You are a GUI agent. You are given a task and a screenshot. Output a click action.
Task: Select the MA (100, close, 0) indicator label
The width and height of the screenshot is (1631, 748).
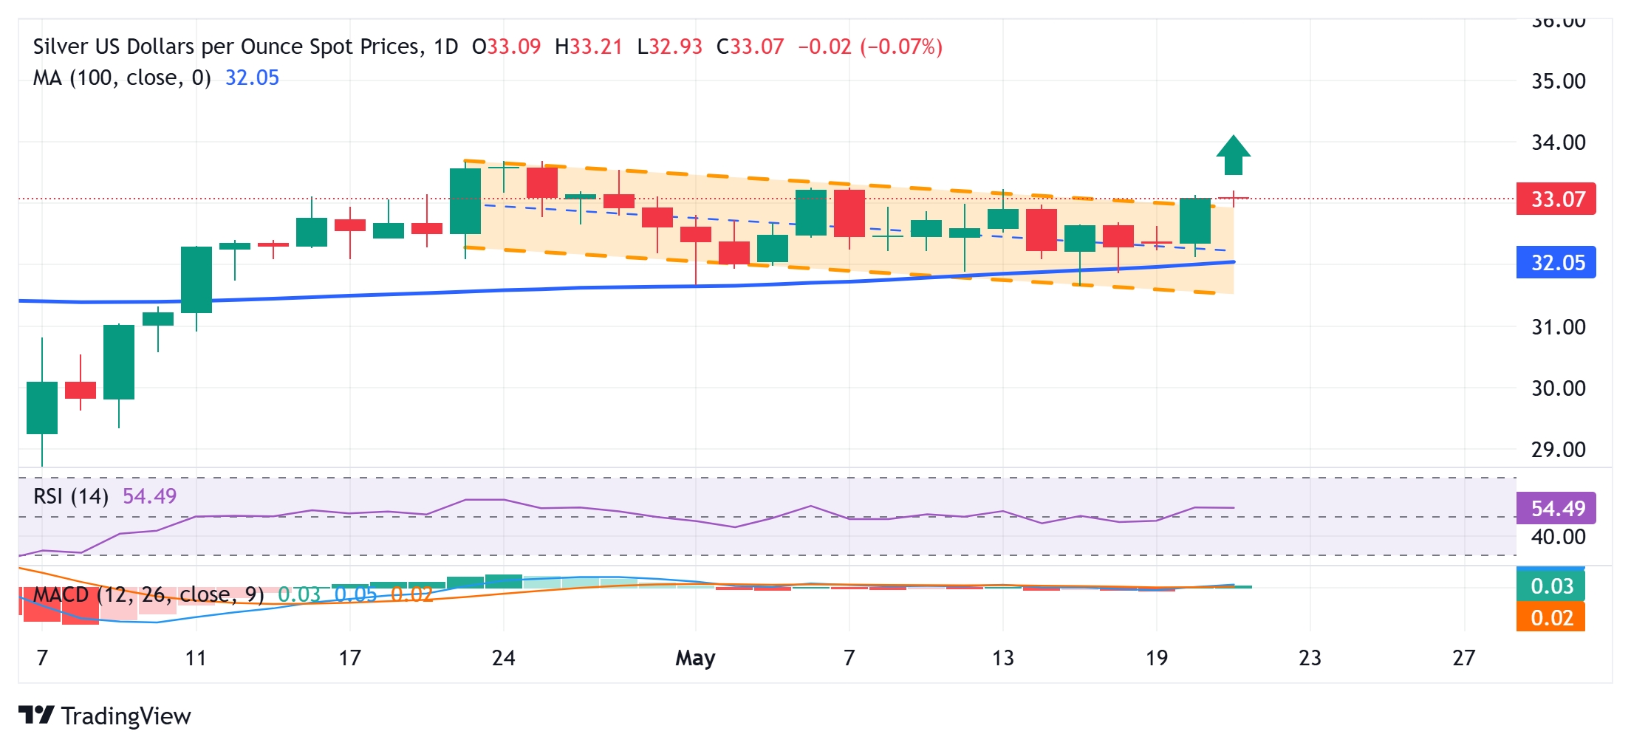coord(122,78)
